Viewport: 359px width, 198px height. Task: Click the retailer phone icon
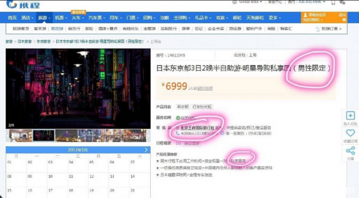click(178, 133)
